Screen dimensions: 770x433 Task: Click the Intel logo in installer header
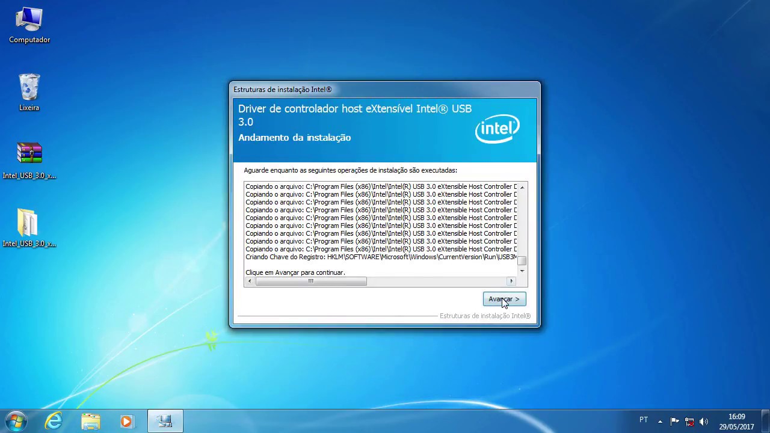[x=497, y=129]
